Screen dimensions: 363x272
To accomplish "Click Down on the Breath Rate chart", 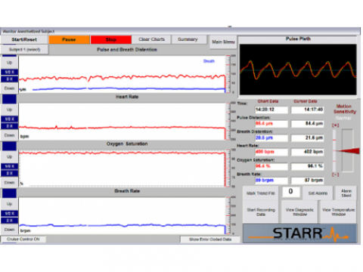I will [x=9, y=230].
